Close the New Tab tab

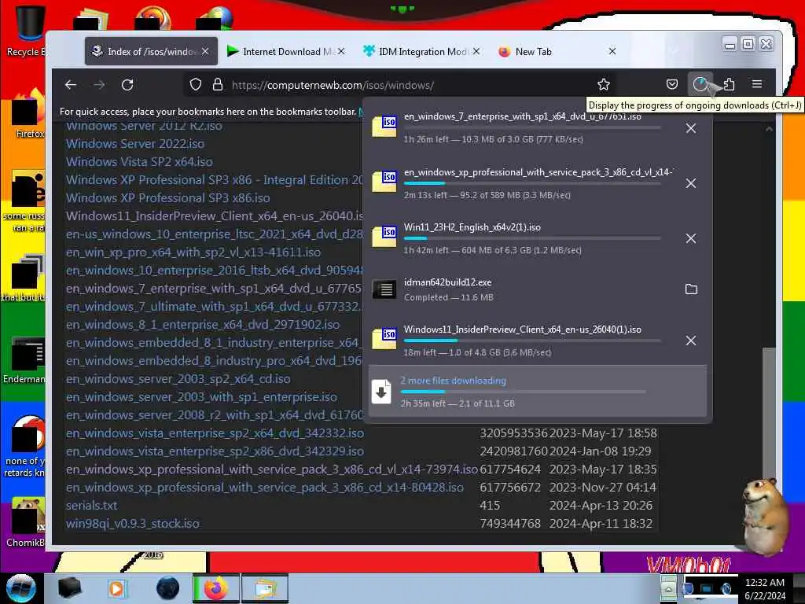tap(612, 51)
